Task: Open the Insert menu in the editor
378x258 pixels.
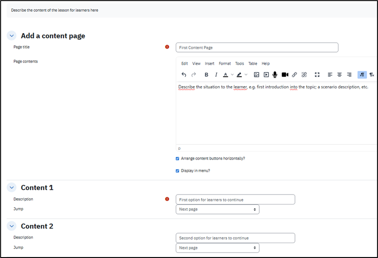Action: 209,63
